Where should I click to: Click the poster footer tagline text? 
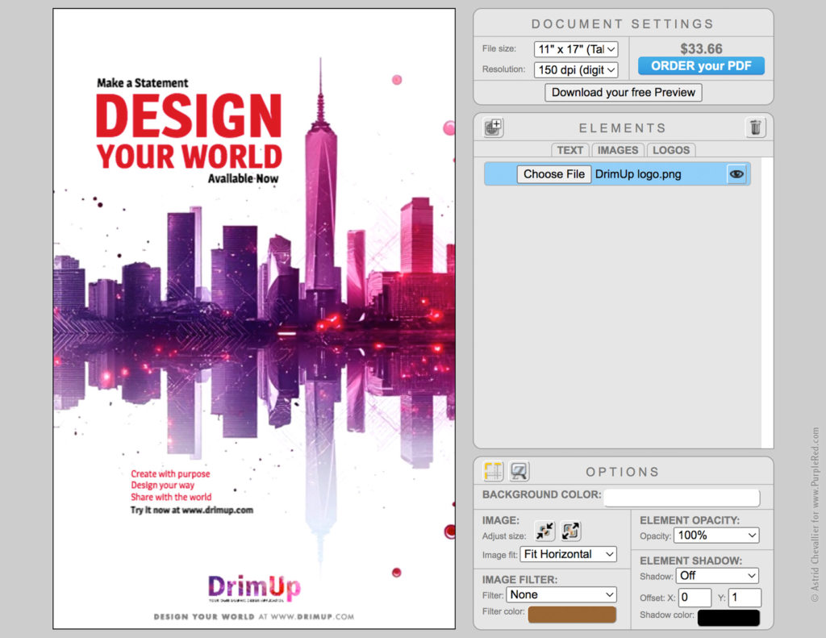pyautogui.click(x=254, y=616)
